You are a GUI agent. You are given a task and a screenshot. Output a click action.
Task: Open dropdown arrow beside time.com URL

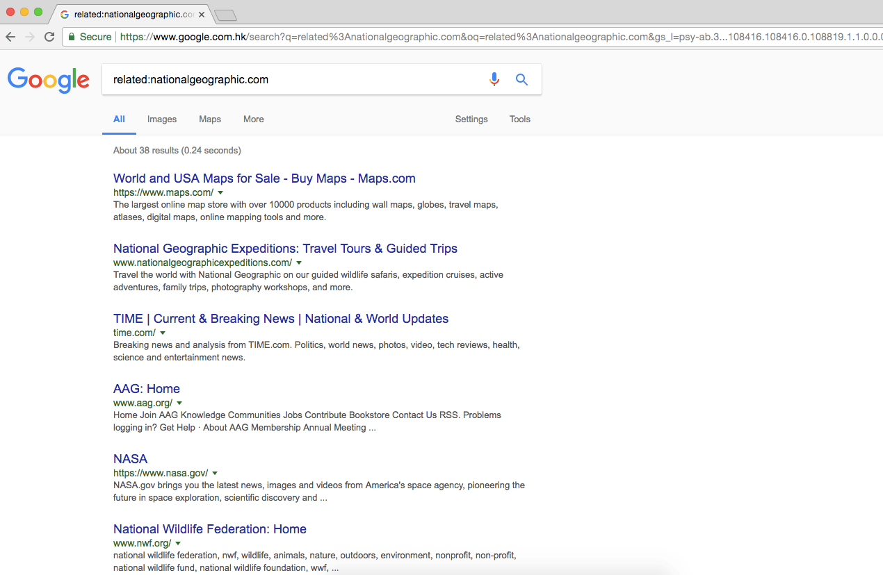coord(163,333)
